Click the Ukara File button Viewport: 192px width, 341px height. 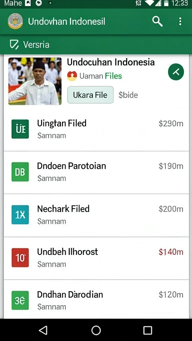click(x=90, y=95)
